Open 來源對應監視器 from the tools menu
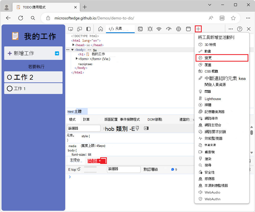The width and height of the screenshot is (255, 212). pos(222,186)
